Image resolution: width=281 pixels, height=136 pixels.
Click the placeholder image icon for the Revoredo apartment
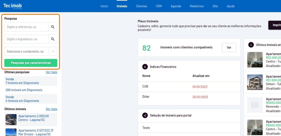click(x=255, y=105)
